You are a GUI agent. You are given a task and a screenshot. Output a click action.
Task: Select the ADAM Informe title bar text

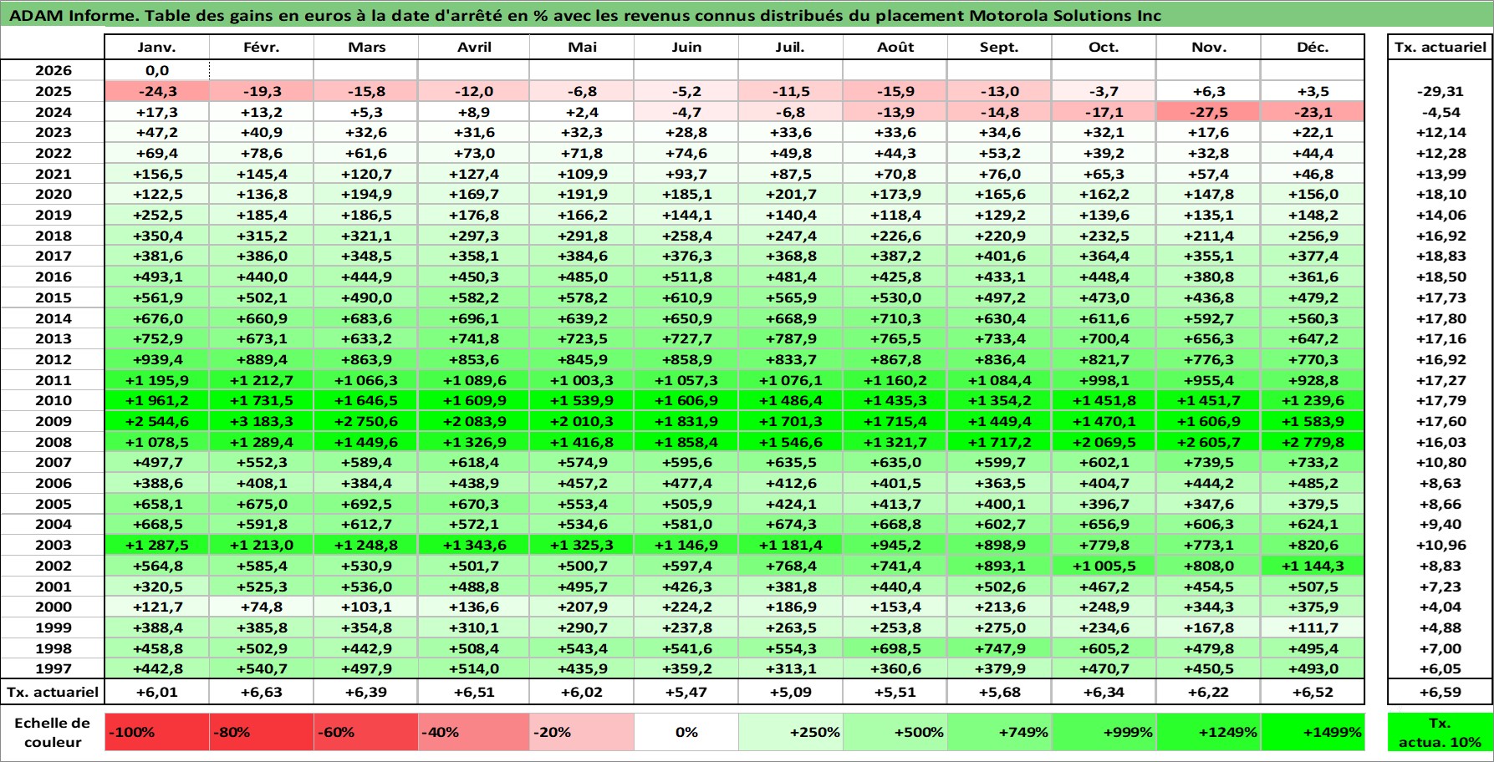[585, 15]
